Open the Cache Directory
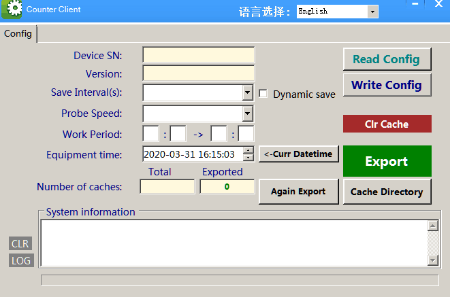The width and height of the screenshot is (450, 297). tap(387, 192)
